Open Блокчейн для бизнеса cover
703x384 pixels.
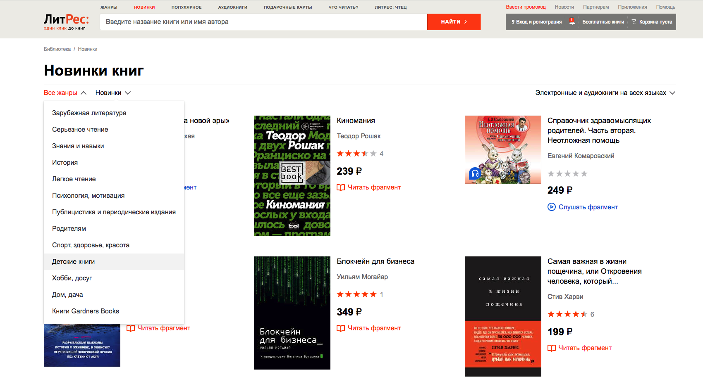[292, 313]
